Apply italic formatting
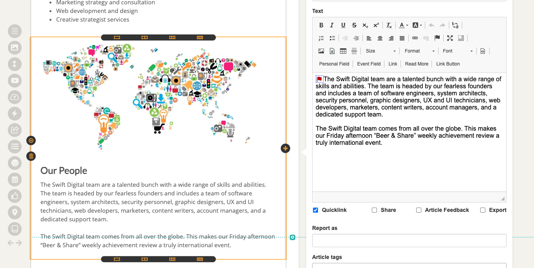Screen dimensions: 534x268 point(332,25)
